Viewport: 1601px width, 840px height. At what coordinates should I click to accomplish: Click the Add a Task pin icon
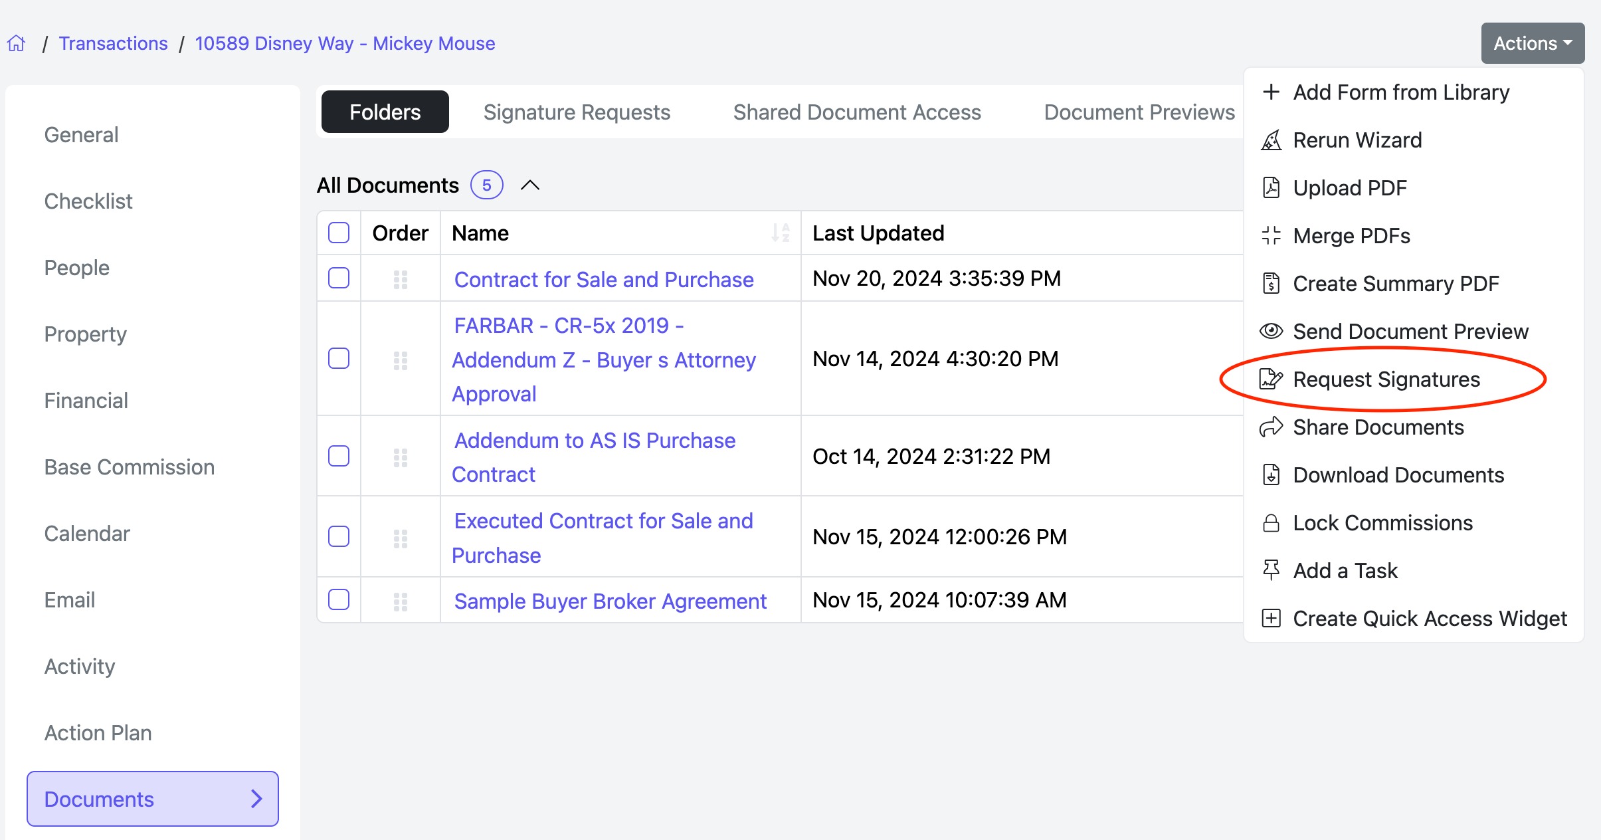pyautogui.click(x=1271, y=570)
